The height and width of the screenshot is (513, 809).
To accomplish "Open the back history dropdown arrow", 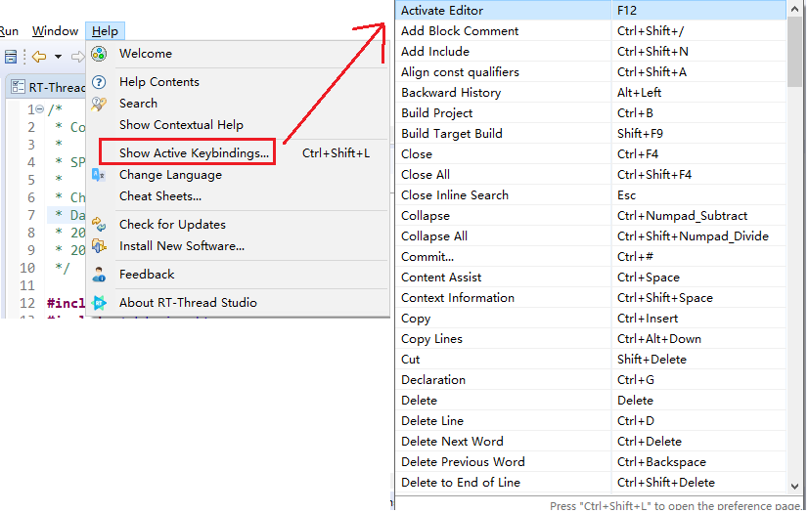I will pos(58,57).
